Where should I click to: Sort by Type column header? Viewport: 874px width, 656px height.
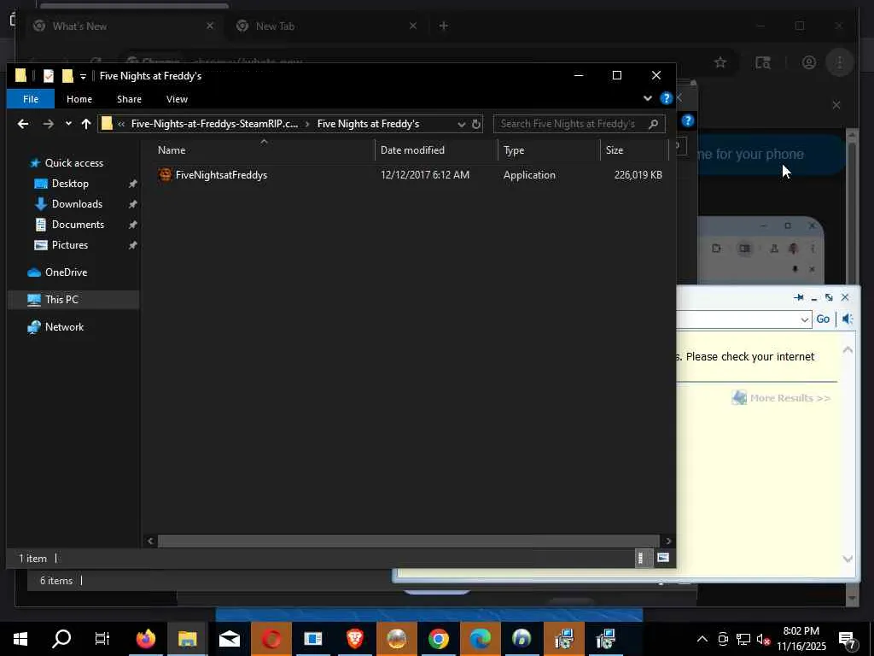pyautogui.click(x=549, y=150)
